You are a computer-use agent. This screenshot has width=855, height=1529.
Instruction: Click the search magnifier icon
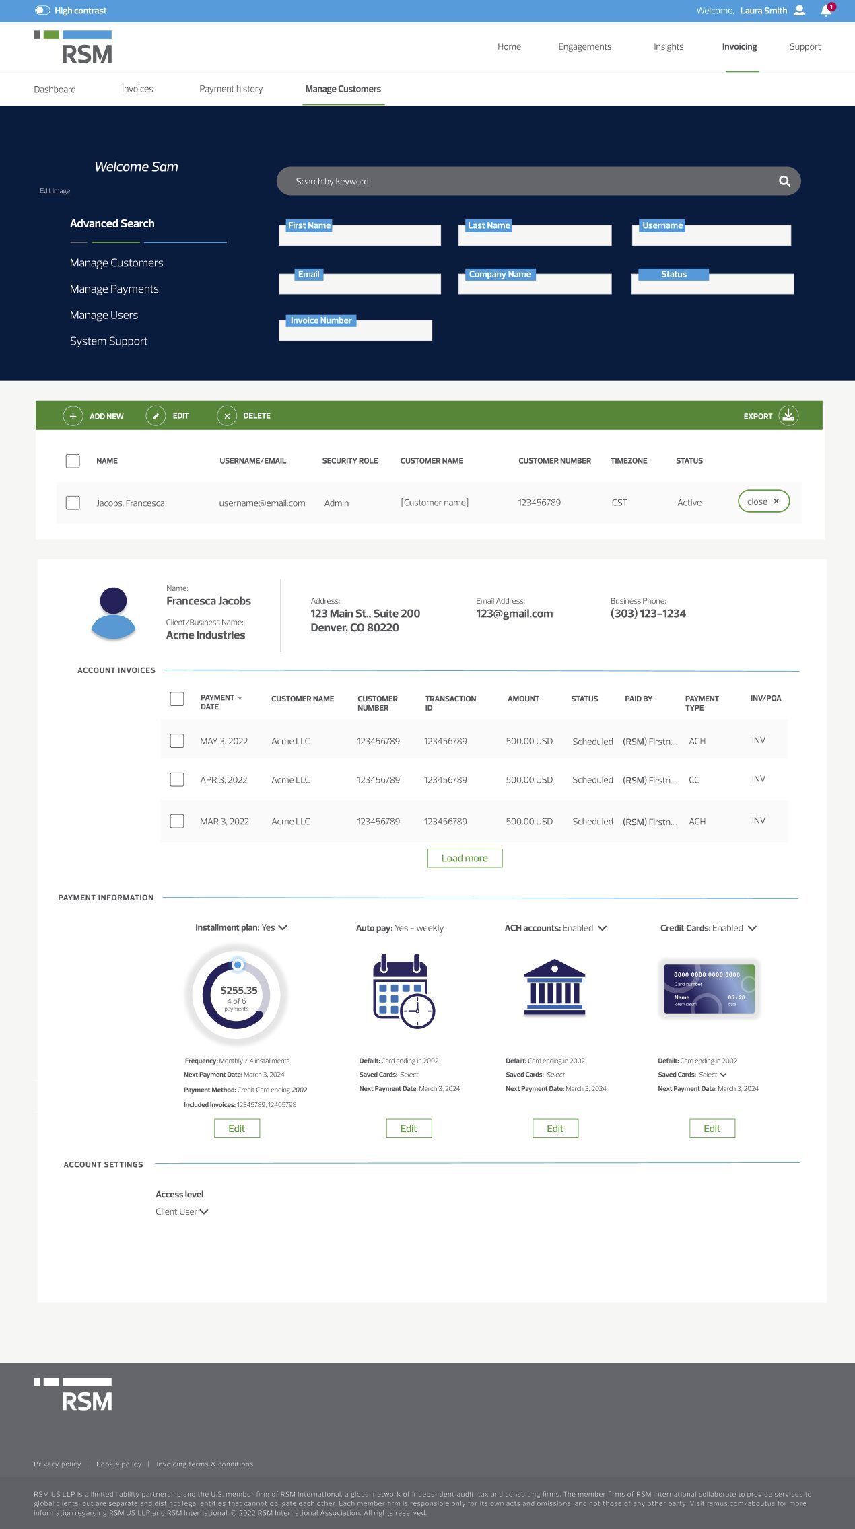pos(784,181)
